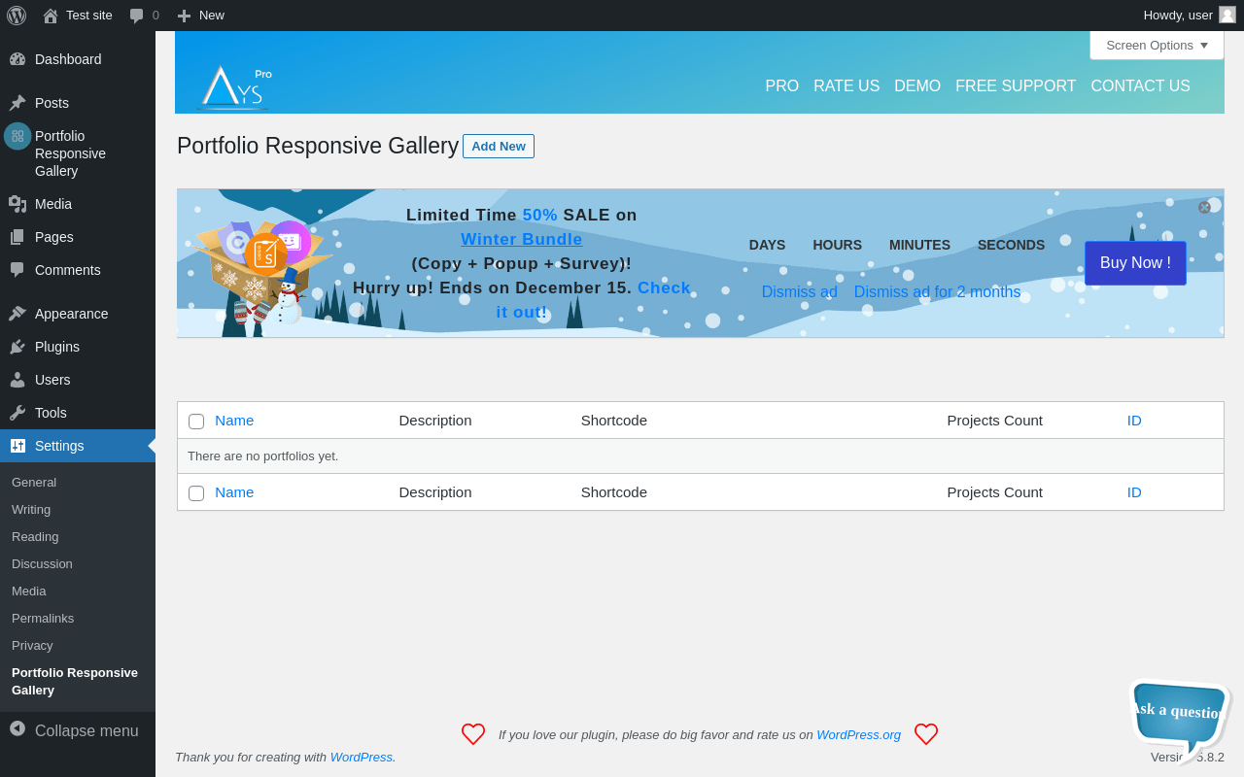Viewport: 1244px width, 777px height.
Task: Click the Shortcode column header
Action: [614, 420]
